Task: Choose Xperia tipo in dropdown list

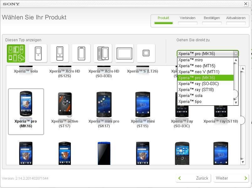Action: click(x=205, y=101)
